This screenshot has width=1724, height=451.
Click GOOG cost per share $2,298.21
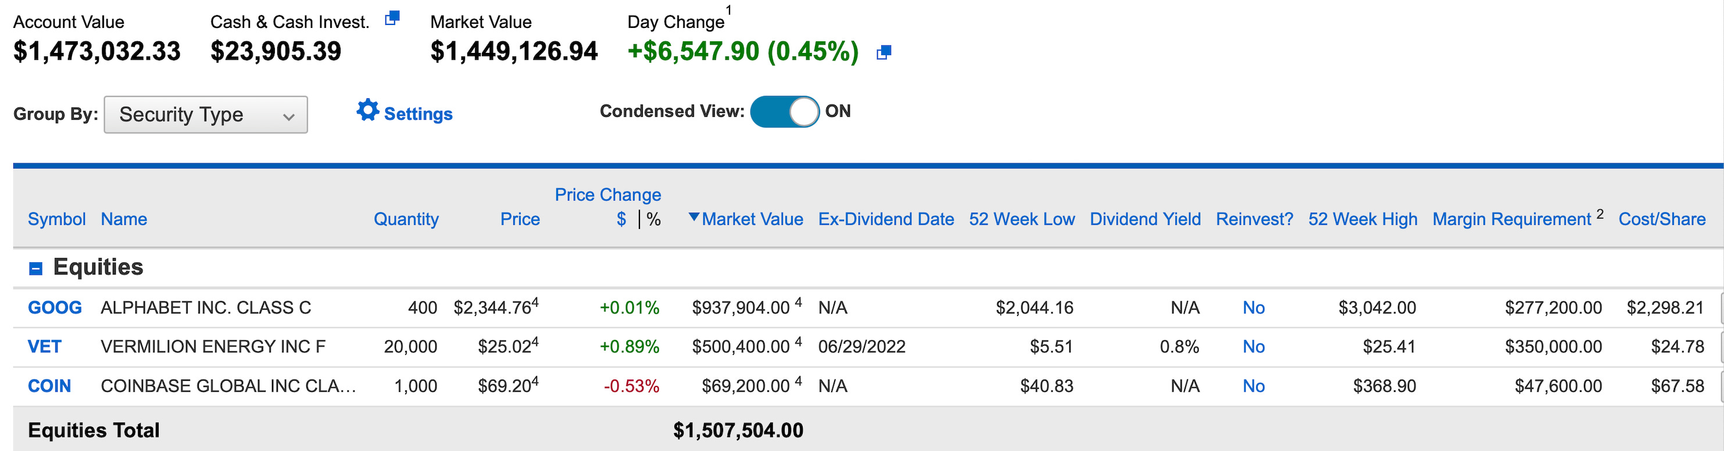coord(1665,308)
